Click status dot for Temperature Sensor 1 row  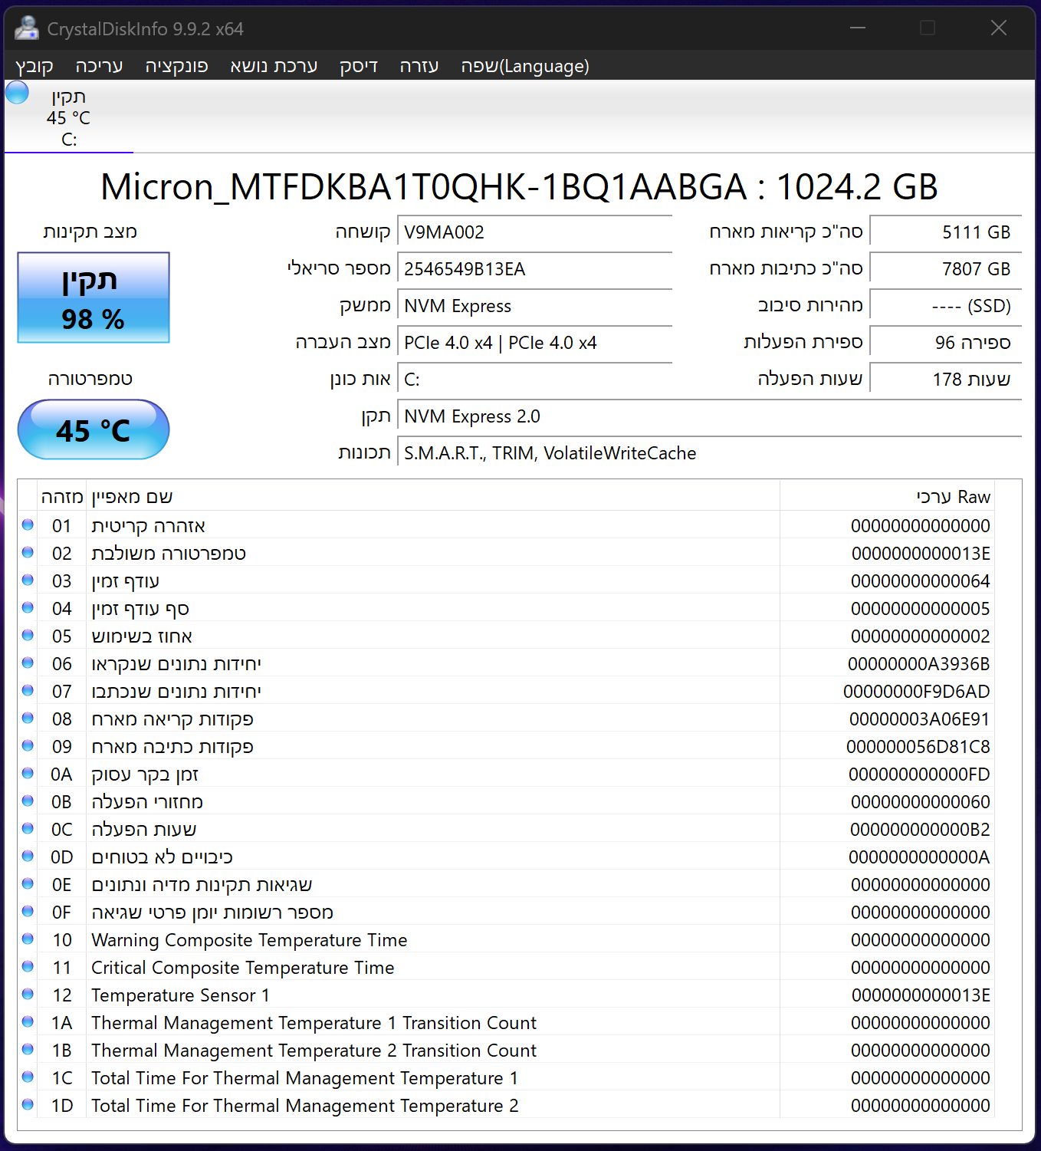[28, 995]
